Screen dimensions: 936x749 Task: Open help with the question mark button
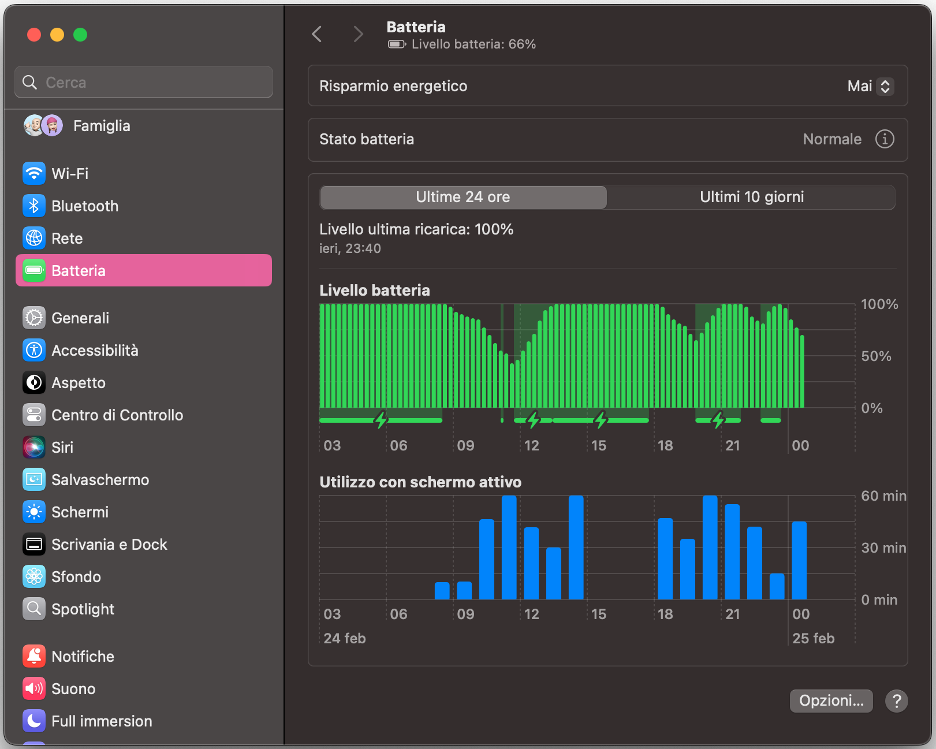pos(896,701)
